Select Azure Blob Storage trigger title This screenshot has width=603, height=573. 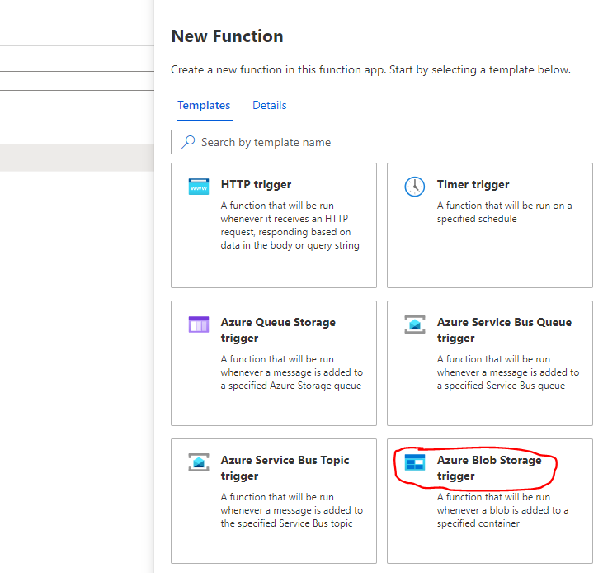point(489,467)
